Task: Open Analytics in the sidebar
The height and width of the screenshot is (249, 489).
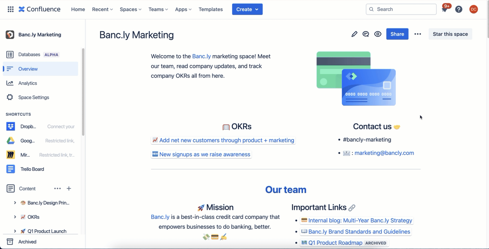Action: (40, 83)
